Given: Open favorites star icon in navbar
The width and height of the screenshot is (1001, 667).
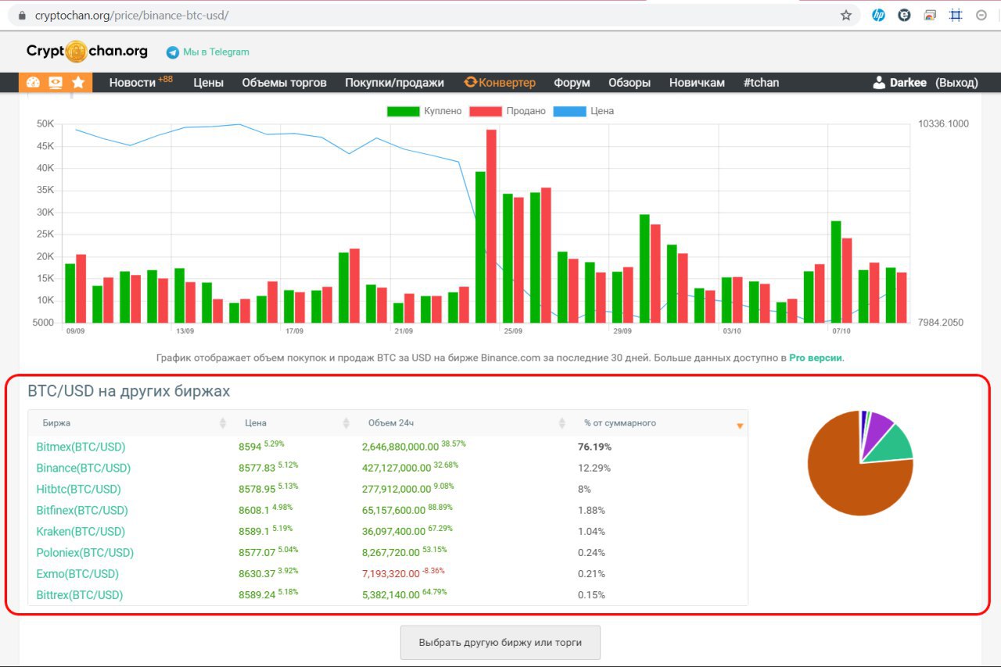Looking at the screenshot, I should coord(78,82).
